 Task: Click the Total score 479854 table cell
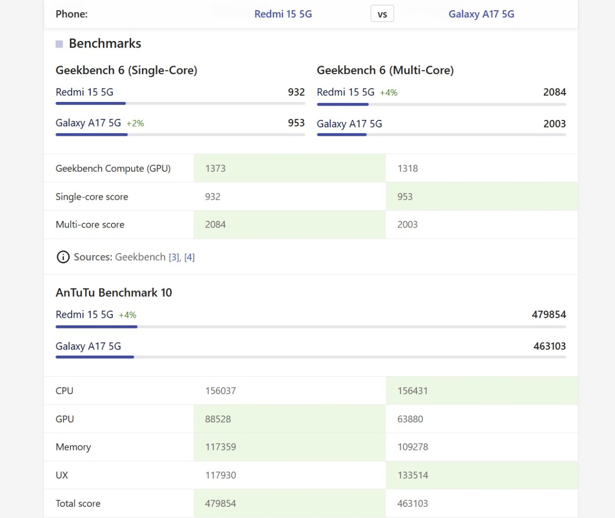point(289,503)
